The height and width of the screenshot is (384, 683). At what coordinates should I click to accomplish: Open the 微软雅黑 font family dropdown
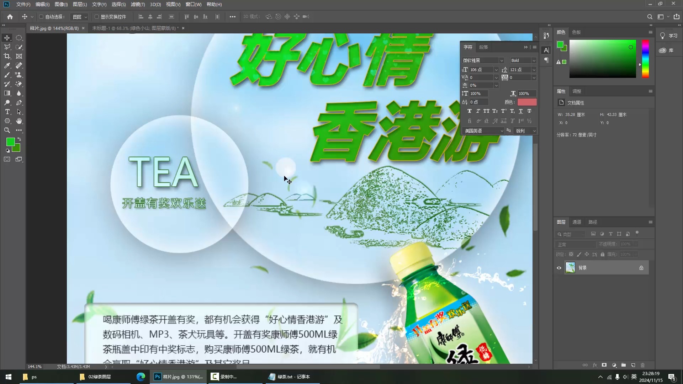501,60
